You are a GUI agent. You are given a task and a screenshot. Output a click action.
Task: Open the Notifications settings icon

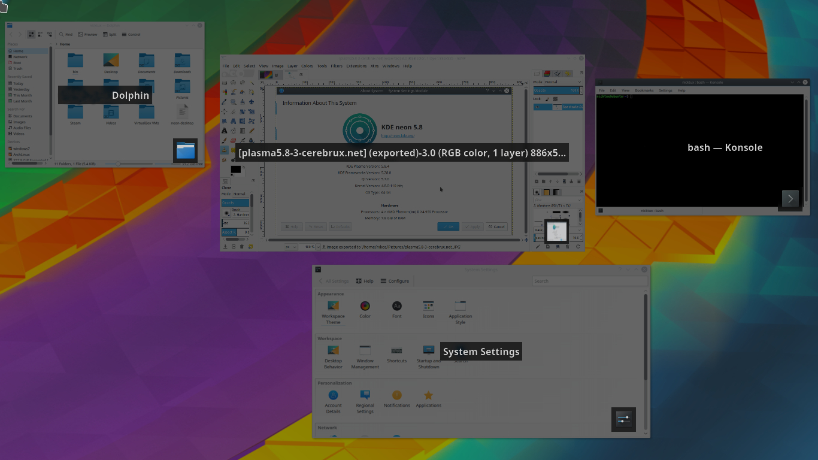click(396, 395)
